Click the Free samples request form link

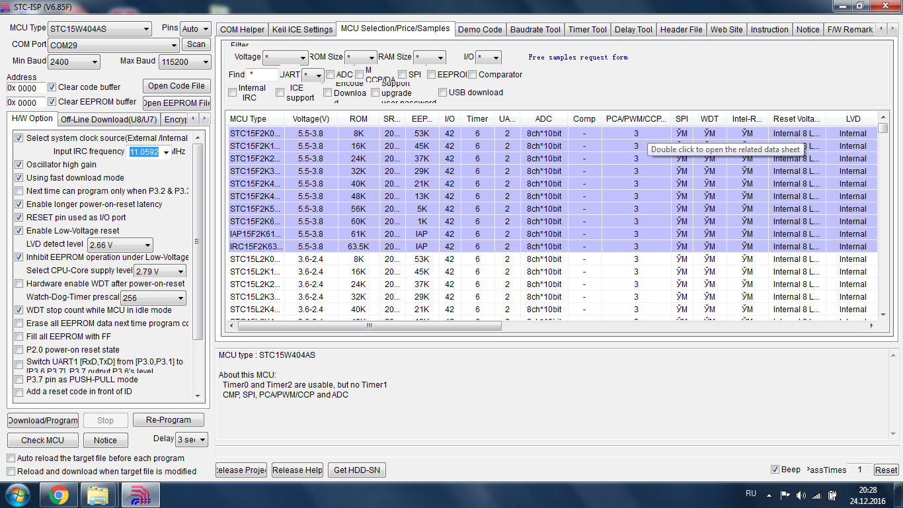click(578, 58)
